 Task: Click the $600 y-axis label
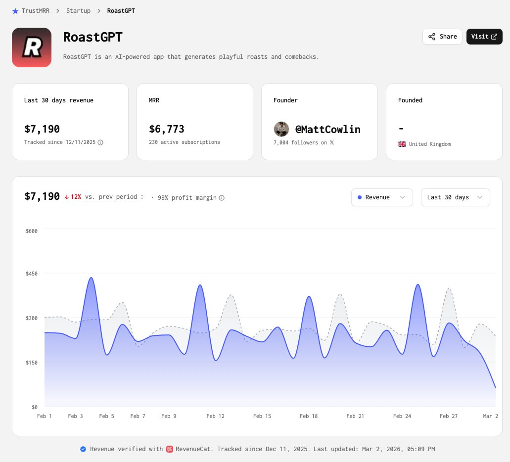[32, 231]
